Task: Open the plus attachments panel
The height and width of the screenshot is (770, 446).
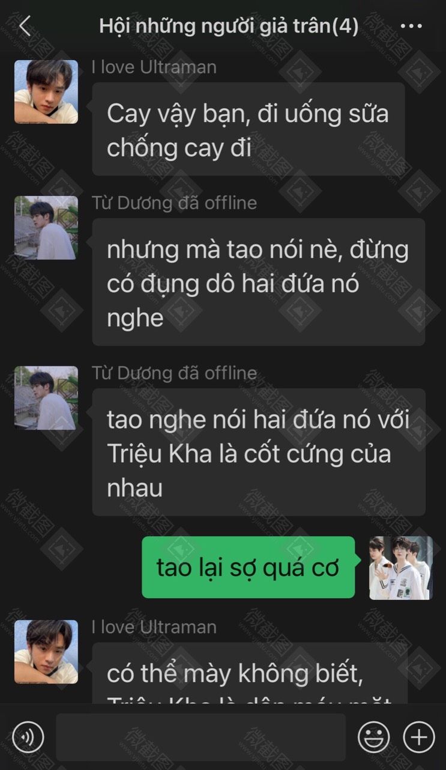Action: [419, 737]
